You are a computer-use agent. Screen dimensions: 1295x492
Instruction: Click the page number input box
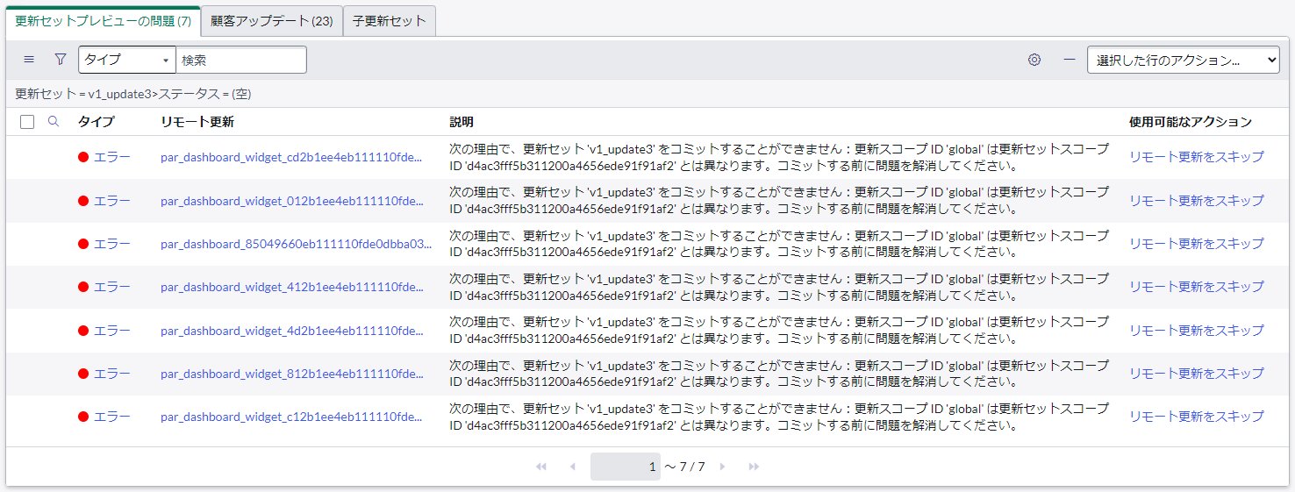pyautogui.click(x=626, y=467)
